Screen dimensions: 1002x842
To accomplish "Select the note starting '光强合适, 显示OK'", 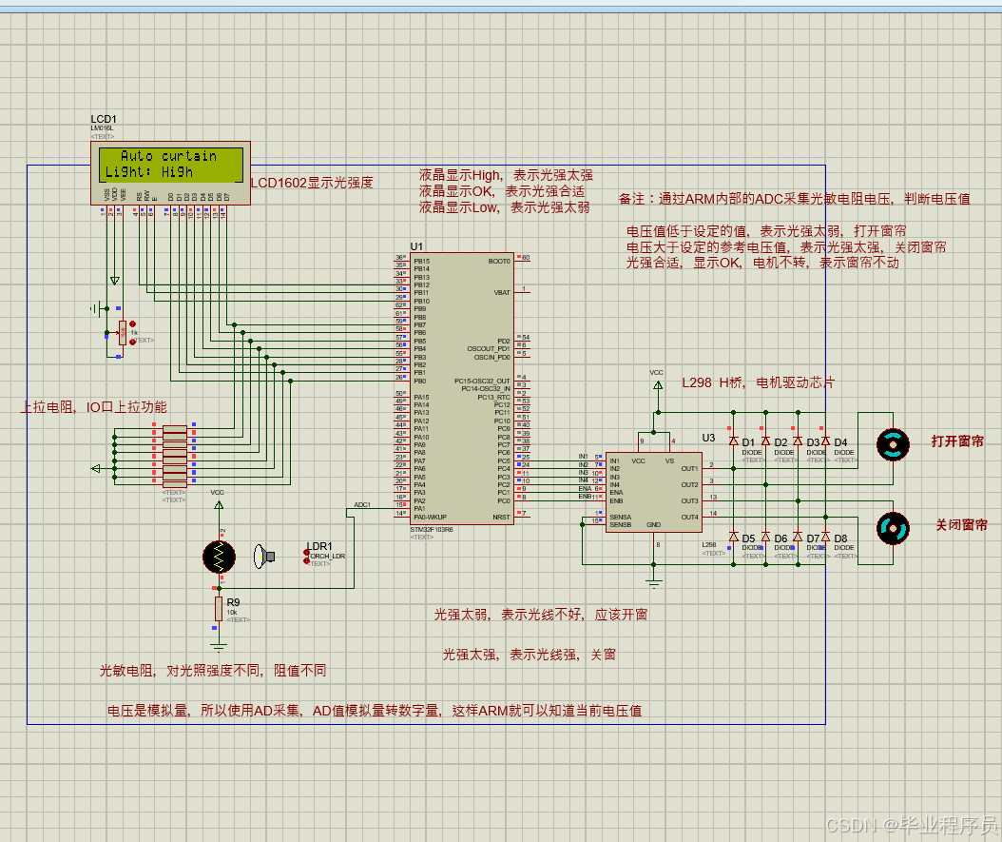I will 762,263.
